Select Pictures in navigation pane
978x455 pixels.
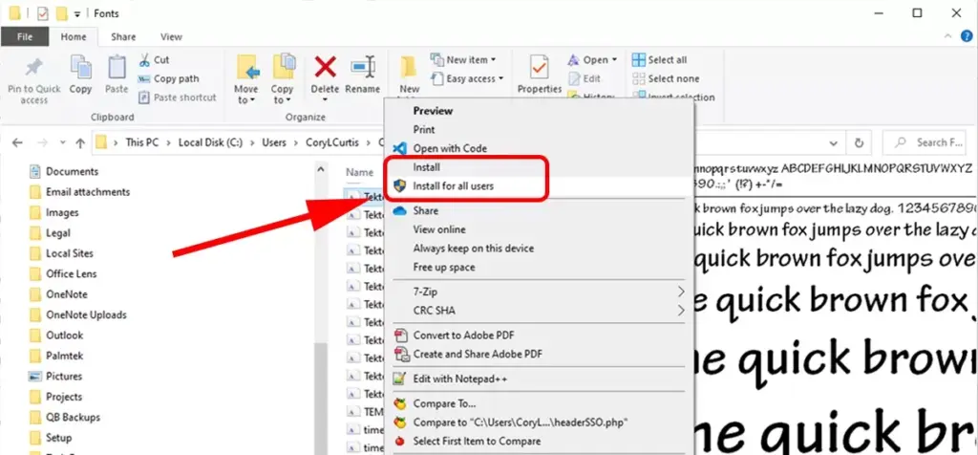[x=64, y=377]
